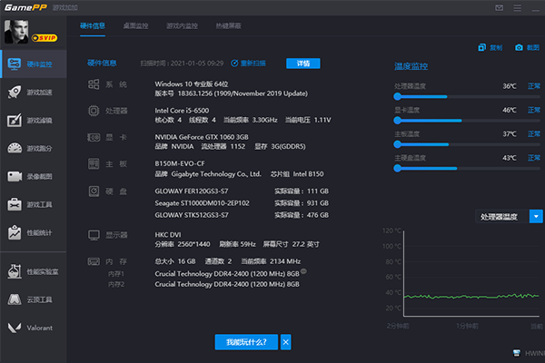Click the 主硬盘温度 slider handle
Screen dimensions: 545x363
point(397,168)
